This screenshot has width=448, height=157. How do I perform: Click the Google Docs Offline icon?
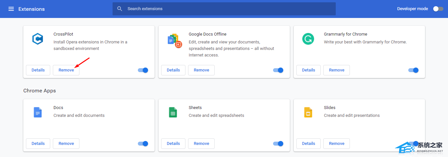(174, 40)
